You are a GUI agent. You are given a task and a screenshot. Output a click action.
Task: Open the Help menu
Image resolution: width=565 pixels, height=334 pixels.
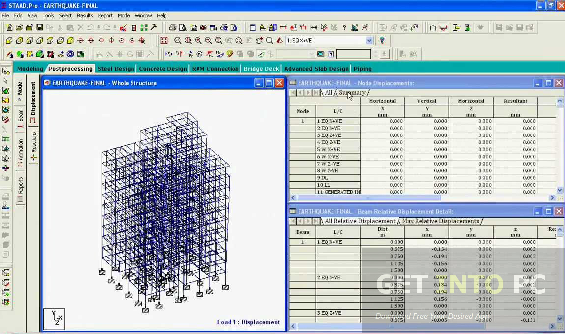point(162,15)
